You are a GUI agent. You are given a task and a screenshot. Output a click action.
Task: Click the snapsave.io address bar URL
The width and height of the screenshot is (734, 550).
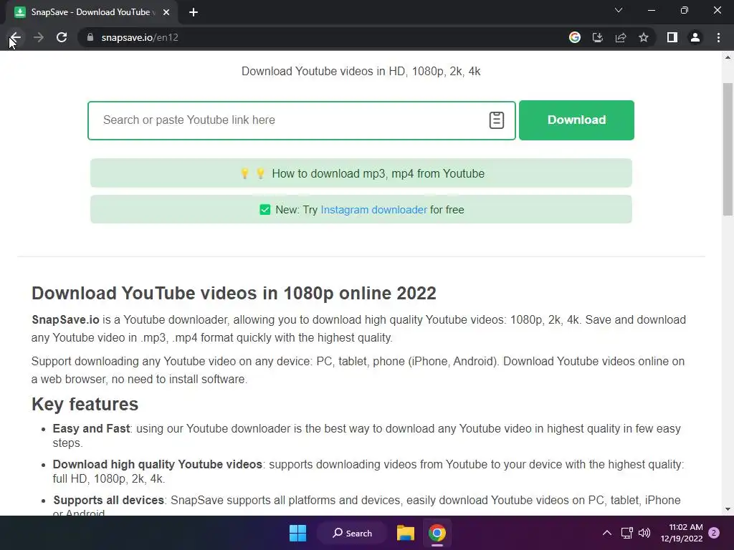pos(140,37)
